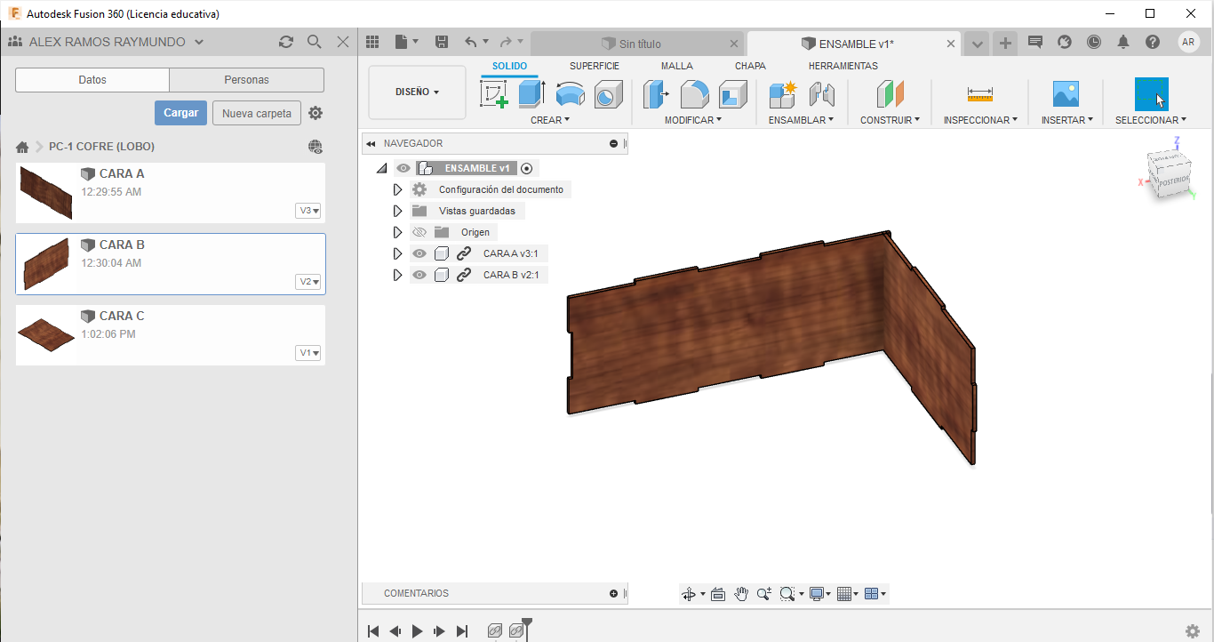
Task: Hide the CARA A v3:1 component
Action: [x=419, y=253]
